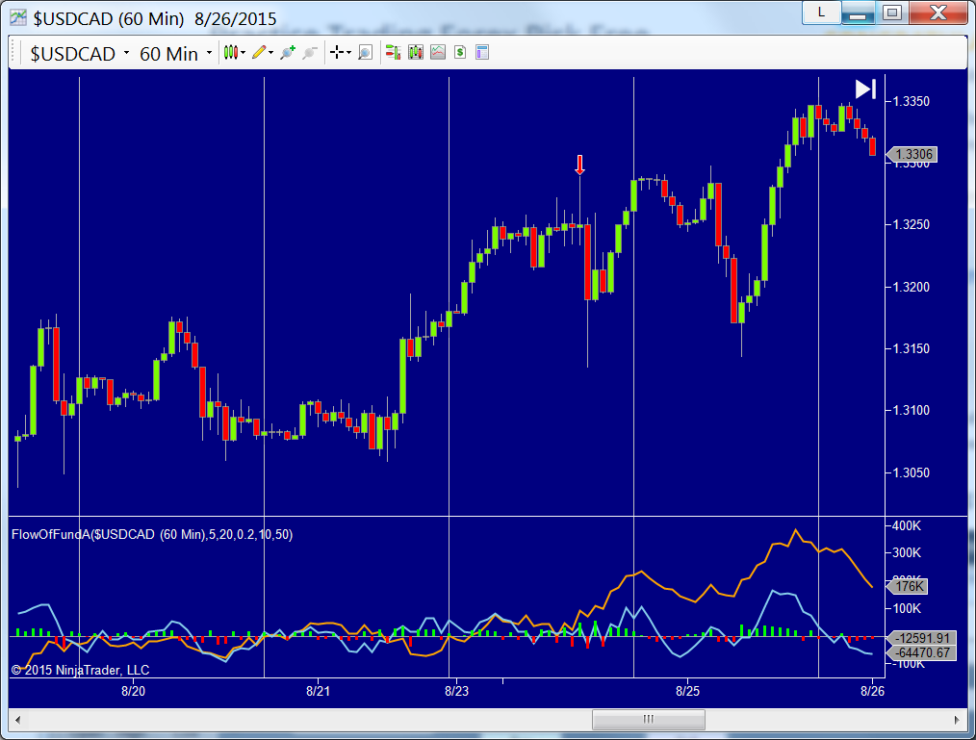Click the Go To End playback arrow
The image size is (976, 740).
click(x=863, y=88)
